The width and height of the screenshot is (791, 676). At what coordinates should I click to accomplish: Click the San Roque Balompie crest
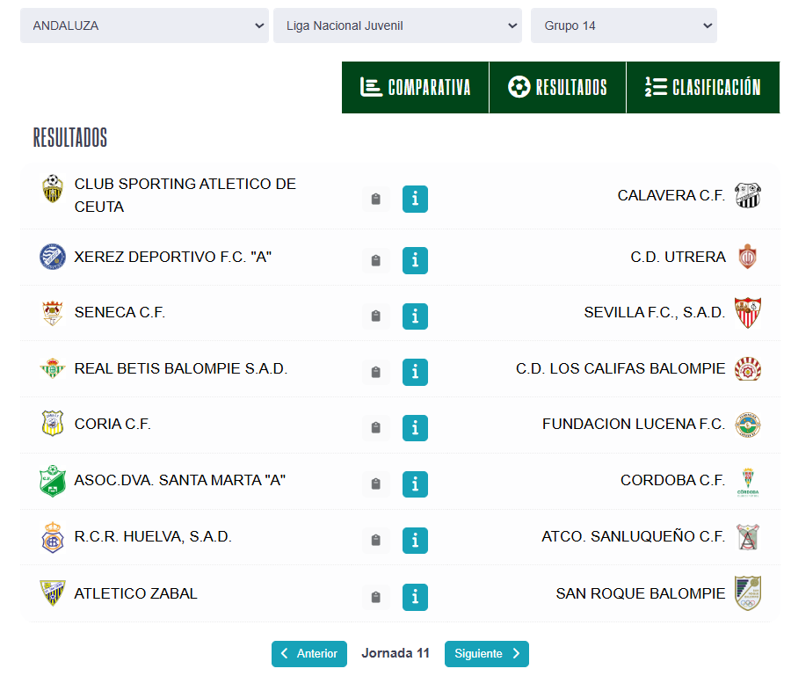pos(748,593)
